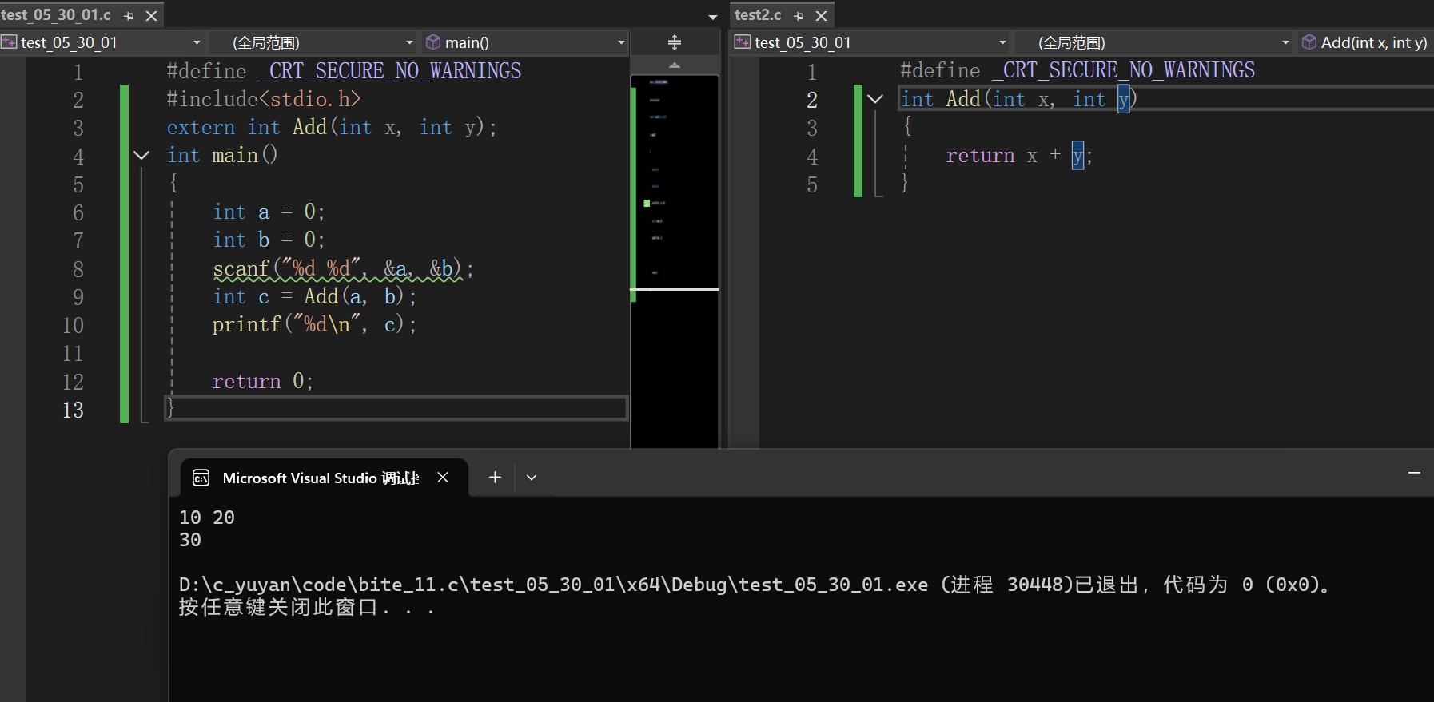
Task: Open project dropdown test_05_30_01 in right editor
Action: click(871, 42)
